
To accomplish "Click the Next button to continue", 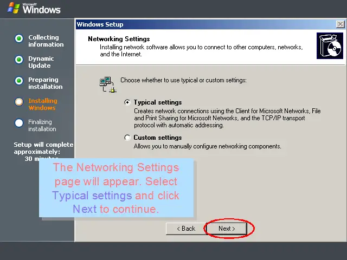I will 227,229.
